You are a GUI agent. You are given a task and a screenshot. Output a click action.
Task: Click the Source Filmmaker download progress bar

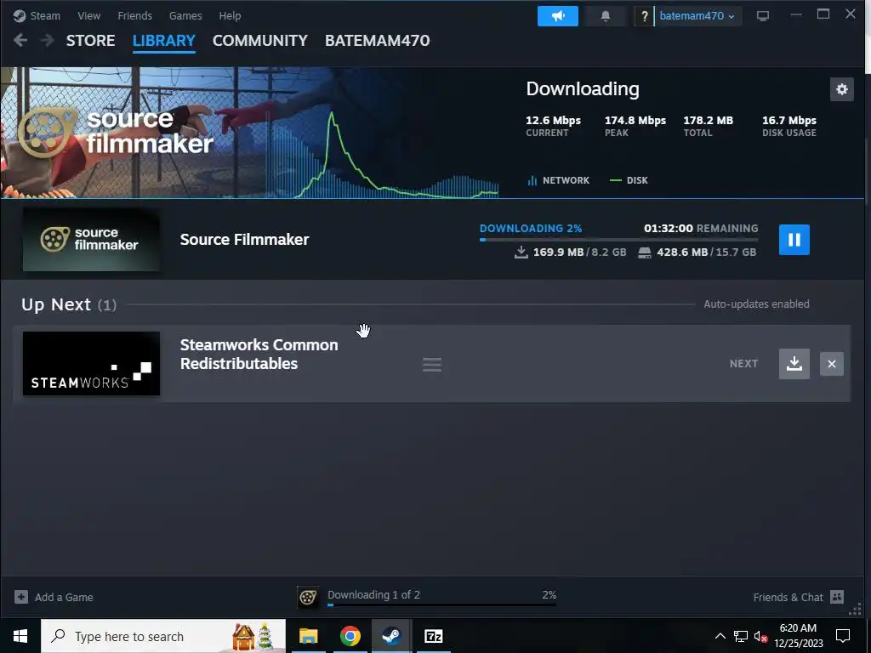coord(619,240)
